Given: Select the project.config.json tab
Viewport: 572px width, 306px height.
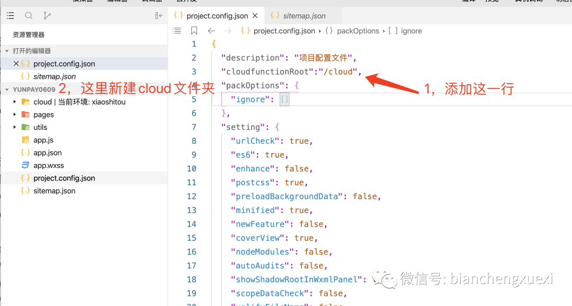Looking at the screenshot, I should click(x=217, y=16).
